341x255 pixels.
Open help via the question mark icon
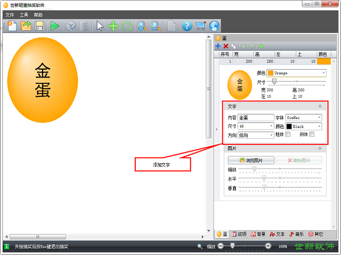187,26
